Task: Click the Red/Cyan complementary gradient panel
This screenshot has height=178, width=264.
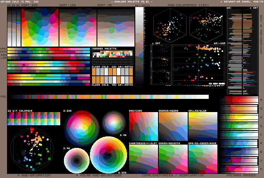Action: tap(143, 126)
